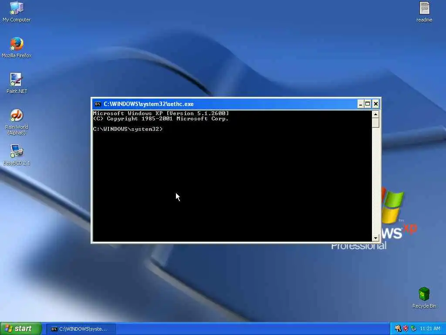Click the Copyright 1985-2001 Microsoft Corp. line
The image size is (446, 335).
(x=161, y=119)
